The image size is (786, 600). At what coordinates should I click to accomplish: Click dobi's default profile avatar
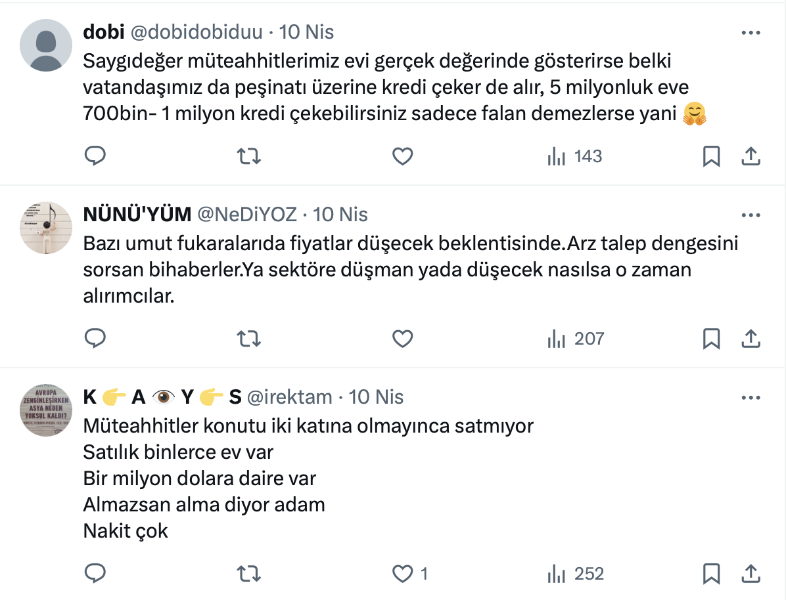tap(46, 45)
